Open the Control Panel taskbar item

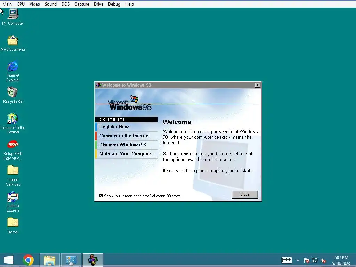coord(71,260)
